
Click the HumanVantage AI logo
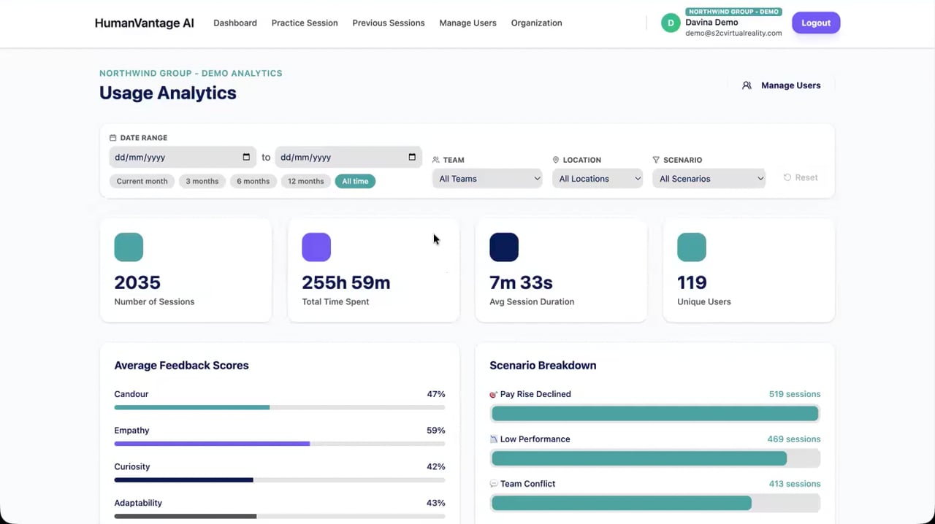pyautogui.click(x=145, y=23)
